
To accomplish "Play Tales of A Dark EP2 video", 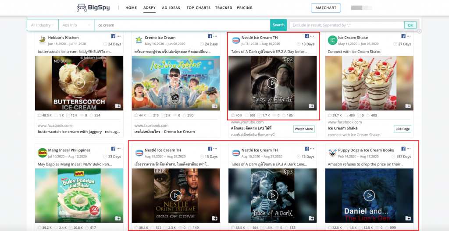I will [272, 83].
